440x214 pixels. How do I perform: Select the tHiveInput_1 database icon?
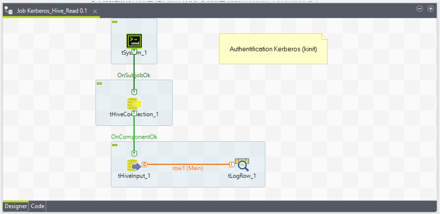134,165
